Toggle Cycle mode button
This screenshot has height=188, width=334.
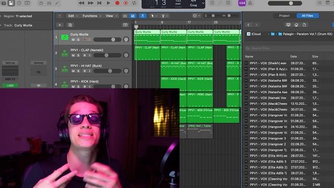point(134,3)
